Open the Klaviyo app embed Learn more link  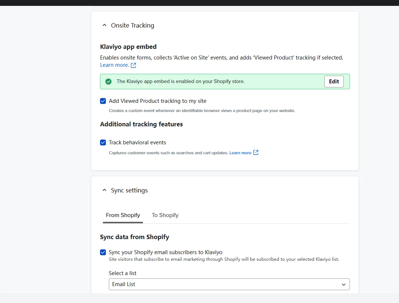click(x=115, y=65)
